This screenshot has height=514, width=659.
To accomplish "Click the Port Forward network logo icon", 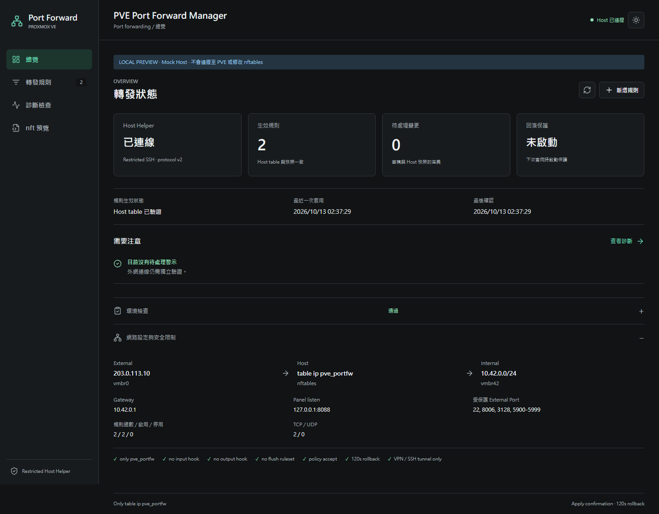I will tap(17, 21).
